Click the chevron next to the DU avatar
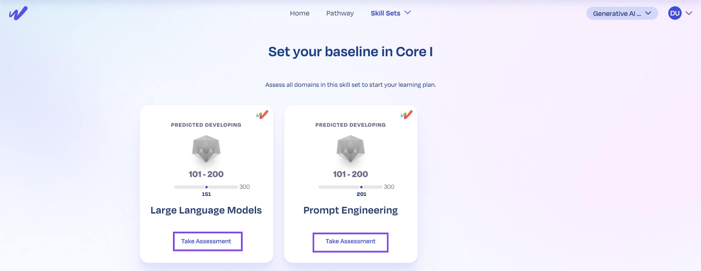Screen dimensions: 701x271 pos(689,13)
